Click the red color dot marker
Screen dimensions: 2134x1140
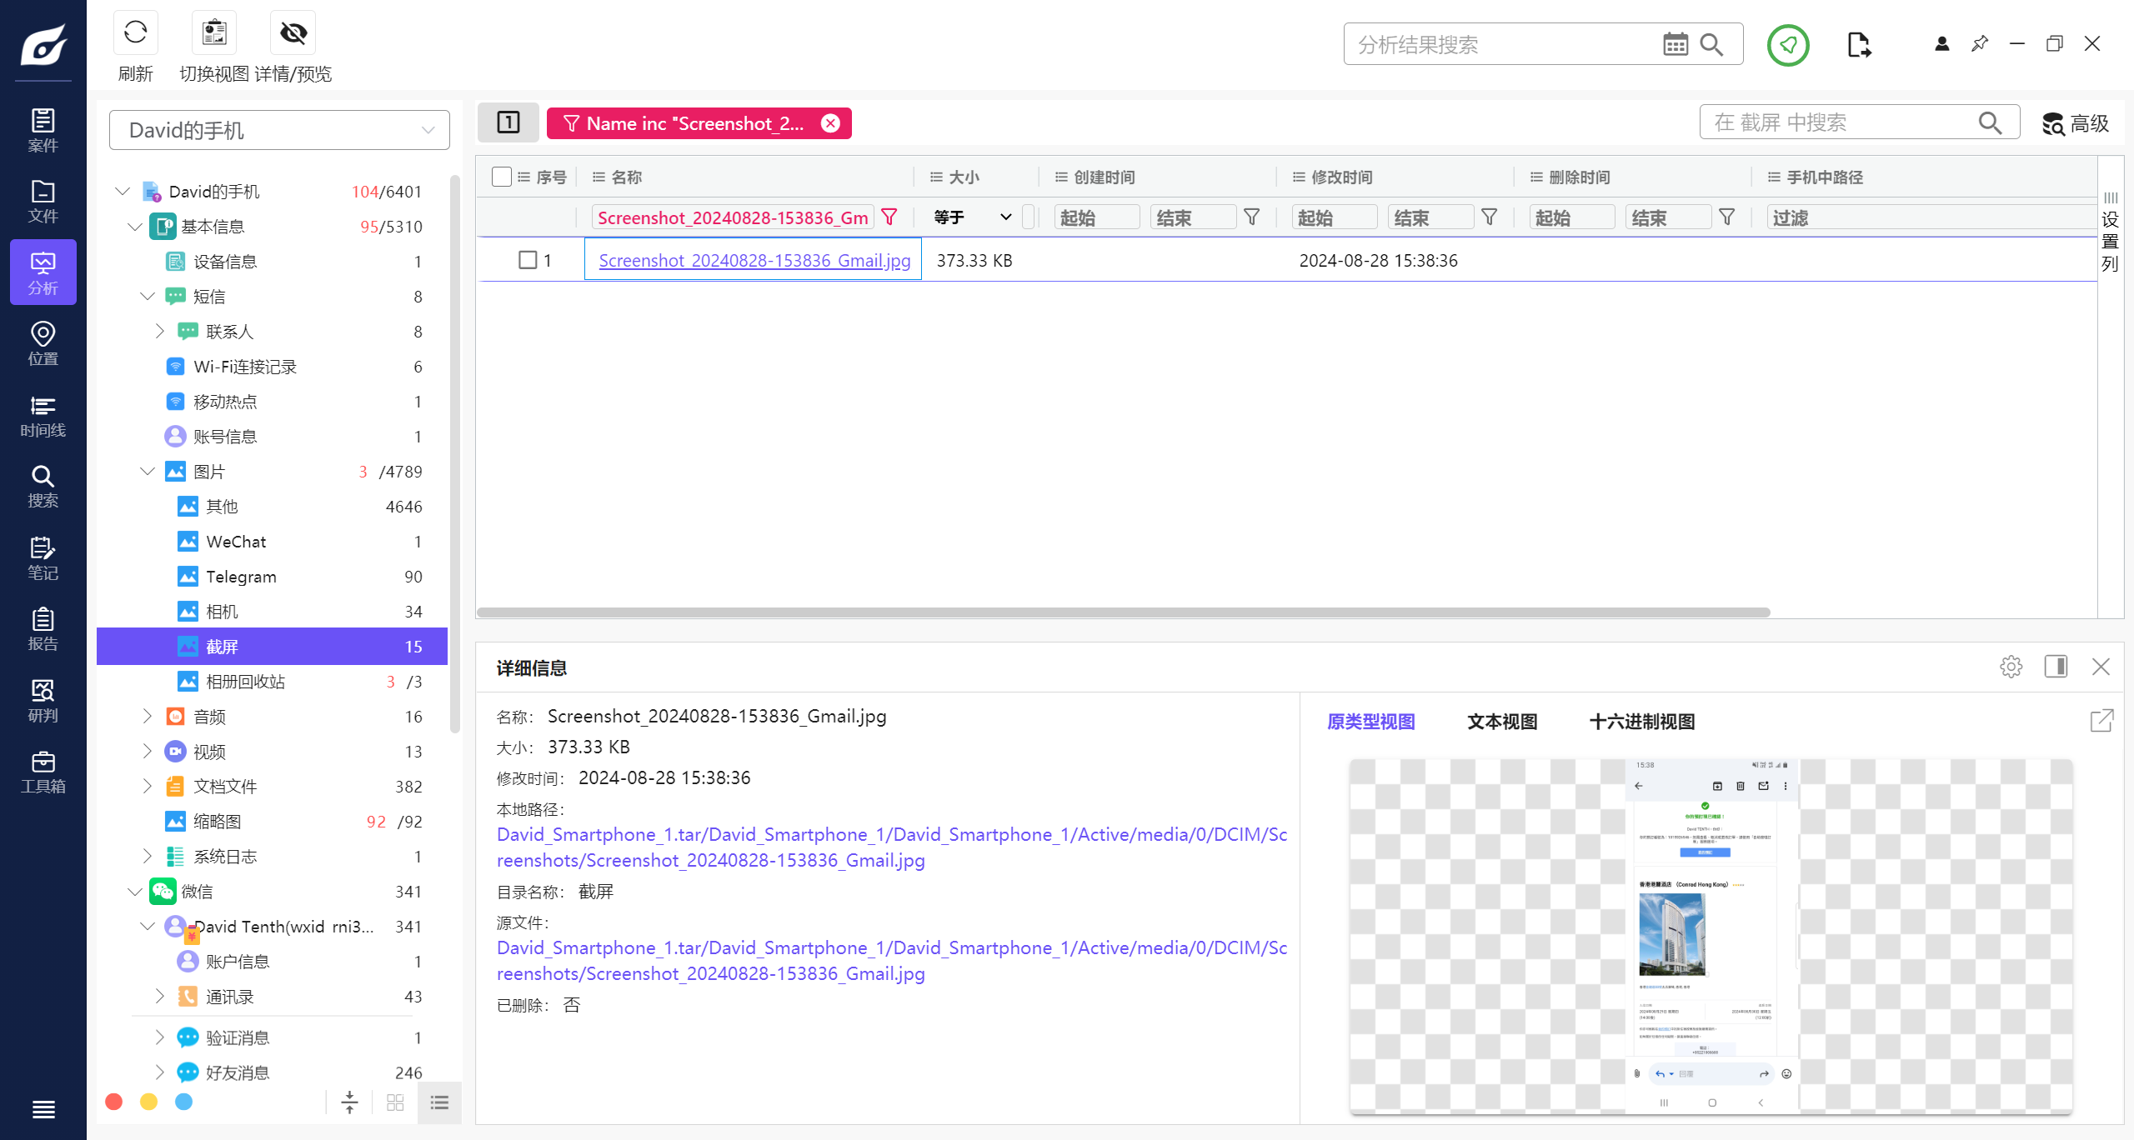click(114, 1102)
